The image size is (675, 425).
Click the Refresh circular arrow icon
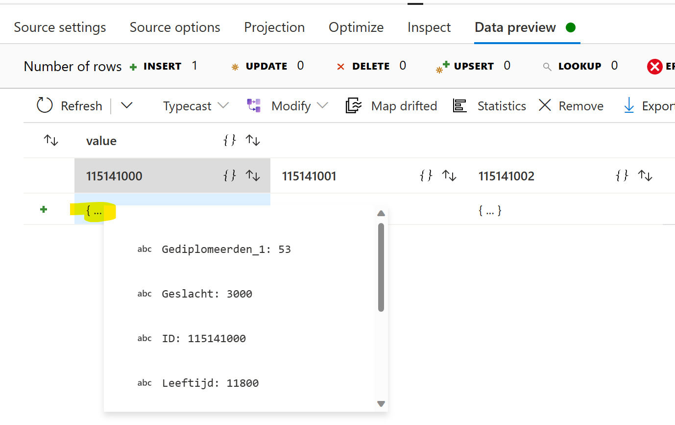45,105
